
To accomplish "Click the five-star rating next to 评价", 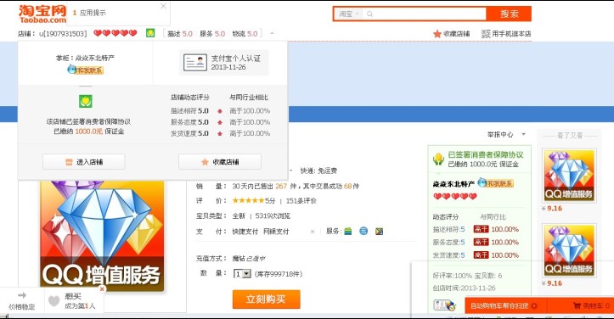I will (x=248, y=201).
